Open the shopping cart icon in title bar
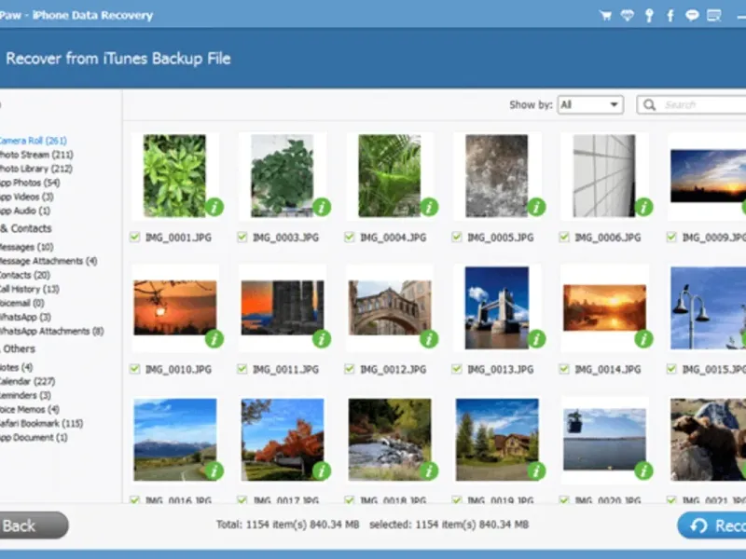The width and height of the screenshot is (746, 559). (x=605, y=16)
